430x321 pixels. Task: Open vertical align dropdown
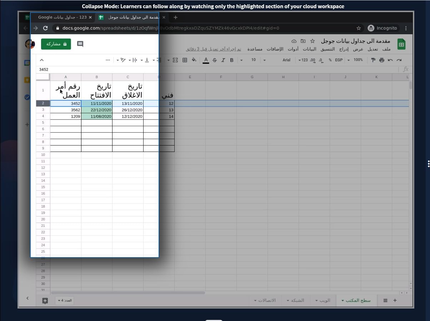click(144, 60)
